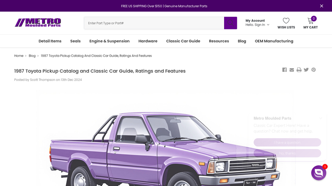Share article by email icon
This screenshot has height=186, width=332.
tap(292, 70)
